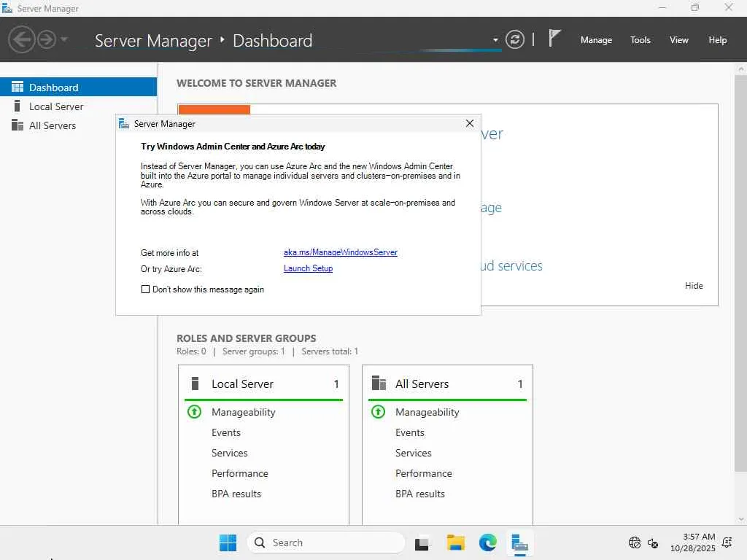This screenshot has width=747, height=560.
Task: Click Local Server tile server icon
Action: coord(194,384)
